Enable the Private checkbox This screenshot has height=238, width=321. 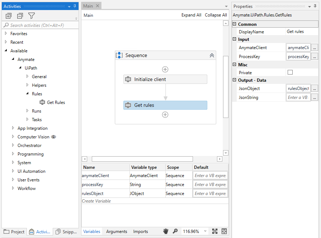290,72
